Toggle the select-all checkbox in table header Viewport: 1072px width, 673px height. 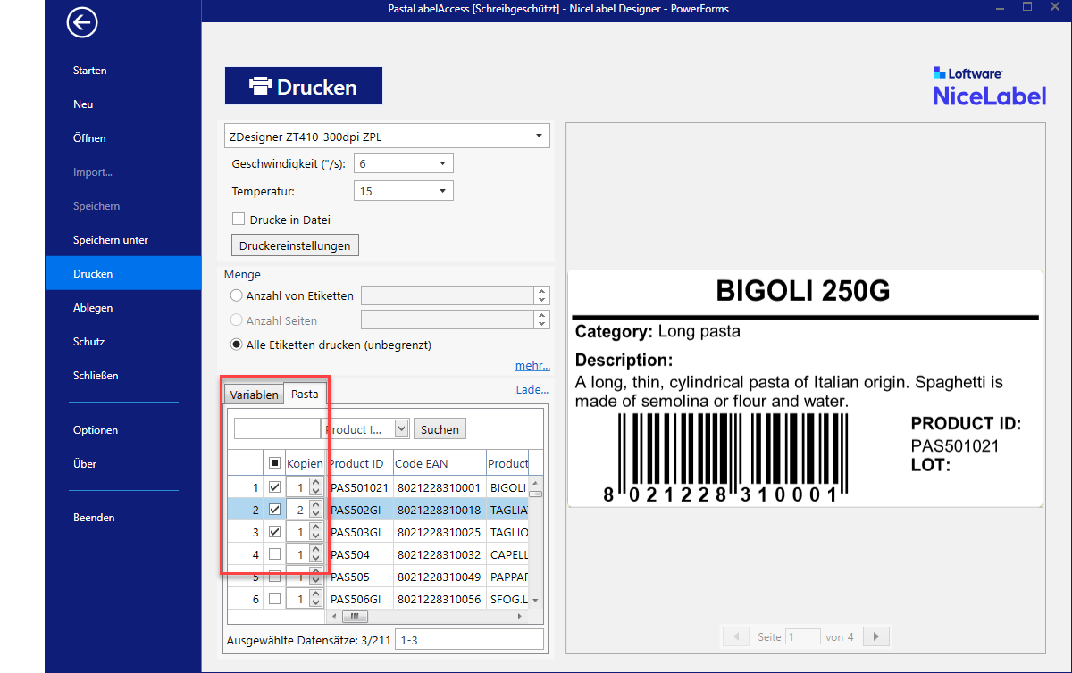[274, 463]
